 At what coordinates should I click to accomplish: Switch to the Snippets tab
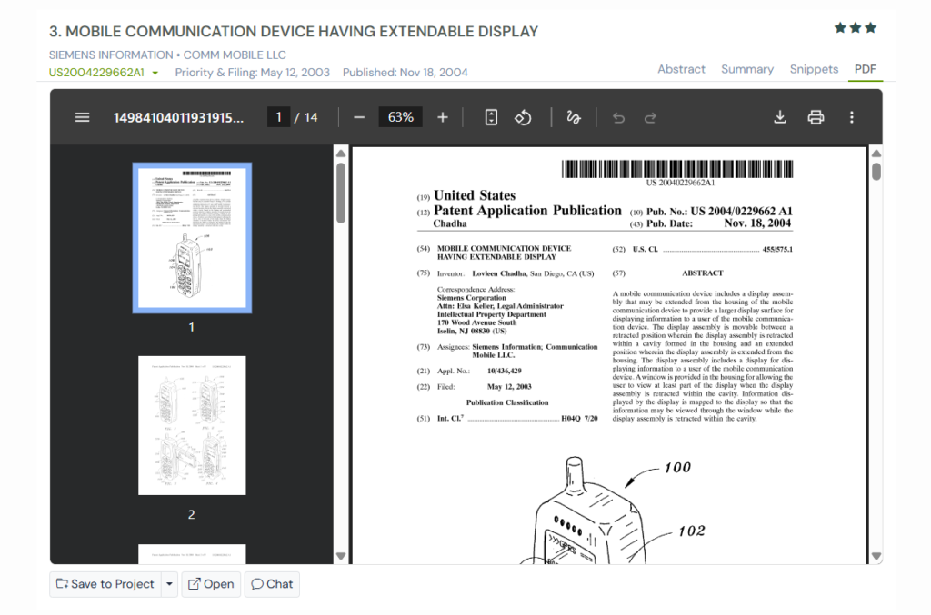tap(814, 68)
